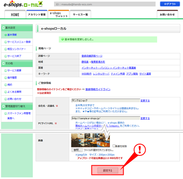This screenshot has width=183, height=179.
Task: Switch to スマートフォン用管理画面へ
Action: [19, 116]
